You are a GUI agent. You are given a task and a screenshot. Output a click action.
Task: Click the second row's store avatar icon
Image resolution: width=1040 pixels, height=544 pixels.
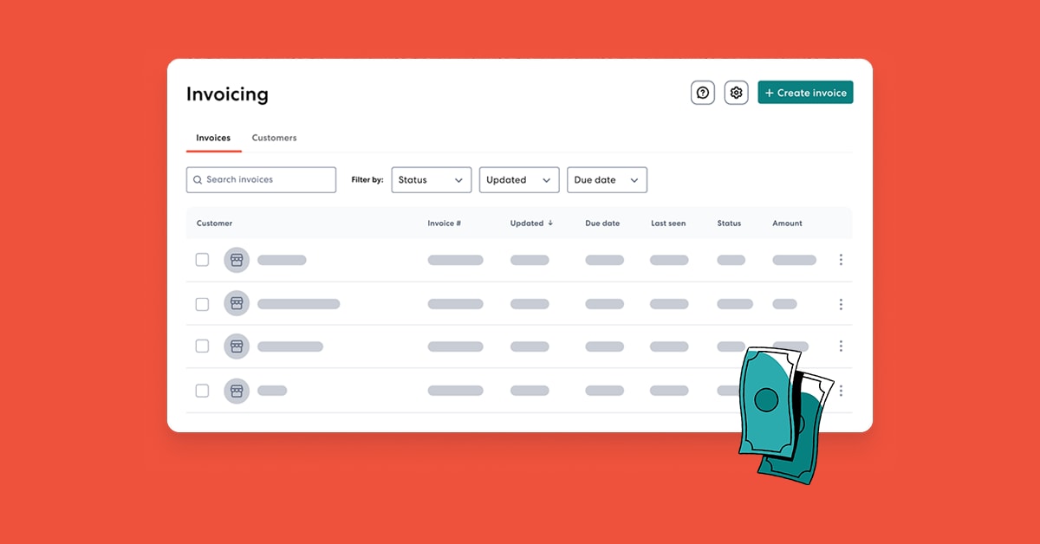tap(237, 303)
